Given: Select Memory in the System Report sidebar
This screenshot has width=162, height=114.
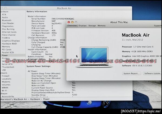Looking at the screenshot, I should tap(6, 47).
